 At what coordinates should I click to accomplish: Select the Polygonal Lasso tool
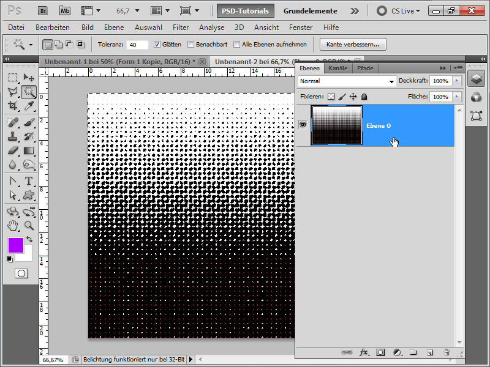point(13,92)
